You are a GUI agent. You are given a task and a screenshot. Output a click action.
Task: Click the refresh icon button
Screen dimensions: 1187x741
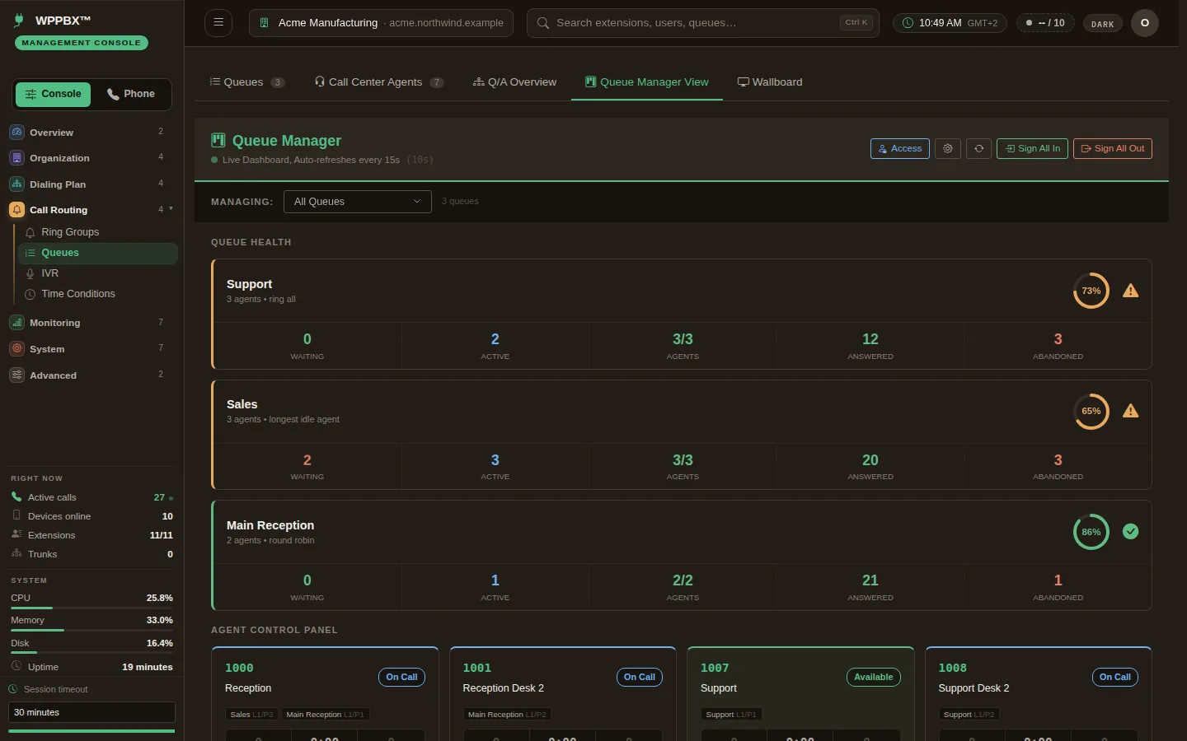[978, 148]
